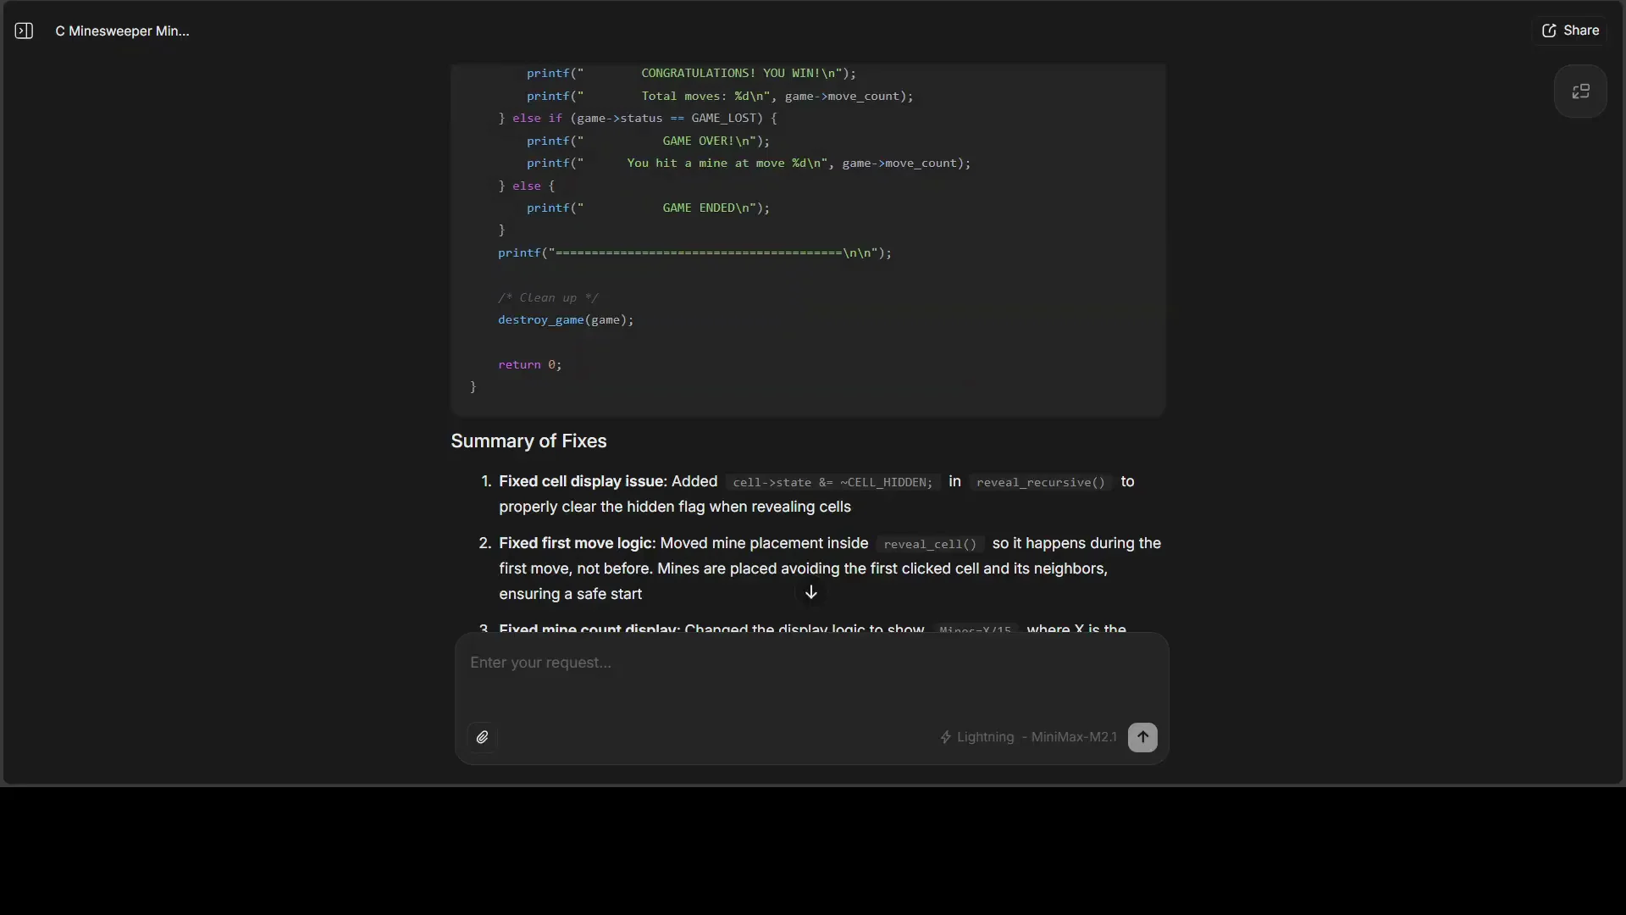Click the 'cell->state &= ~CELL_HIDDEN;' code snippet

tap(832, 483)
